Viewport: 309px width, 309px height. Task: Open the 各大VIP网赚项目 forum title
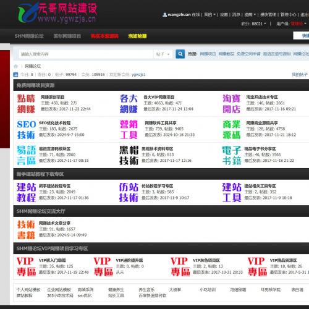click(159, 97)
